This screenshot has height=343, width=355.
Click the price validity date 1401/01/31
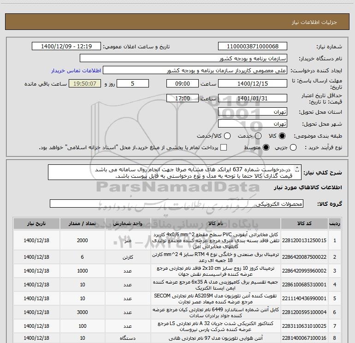tap(253, 99)
